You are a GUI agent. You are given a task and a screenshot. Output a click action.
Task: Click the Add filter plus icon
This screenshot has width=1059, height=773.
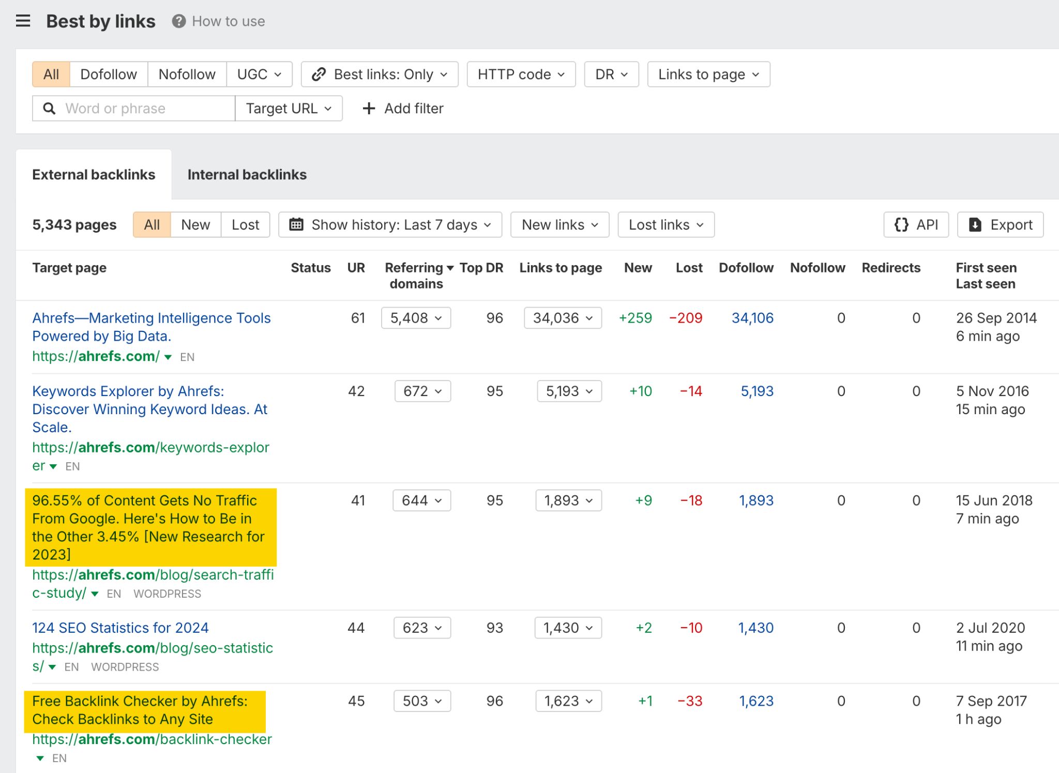pyautogui.click(x=368, y=108)
